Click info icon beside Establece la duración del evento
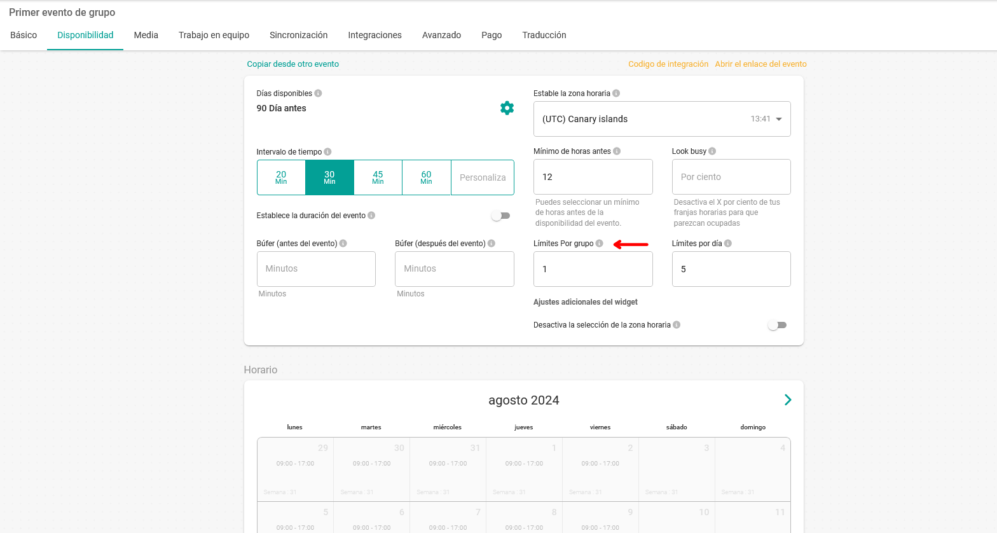Screen dimensions: 997x533 pyautogui.click(x=371, y=216)
